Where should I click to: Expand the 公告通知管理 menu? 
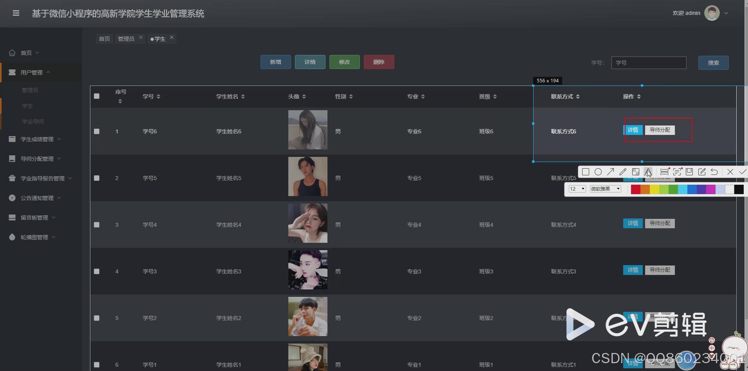coord(59,198)
